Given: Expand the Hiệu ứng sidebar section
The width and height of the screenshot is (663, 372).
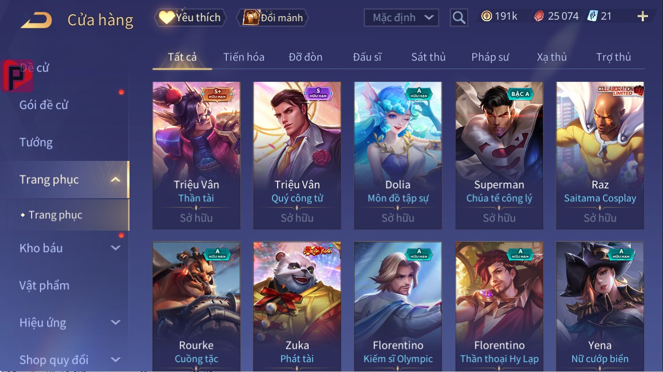Looking at the screenshot, I should pyautogui.click(x=116, y=322).
